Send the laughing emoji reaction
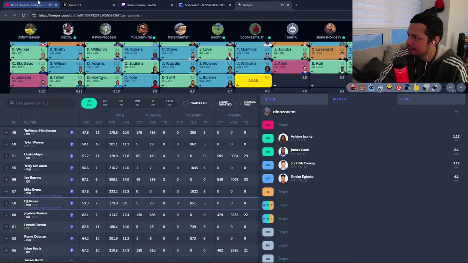468x263 pixels. point(389,87)
